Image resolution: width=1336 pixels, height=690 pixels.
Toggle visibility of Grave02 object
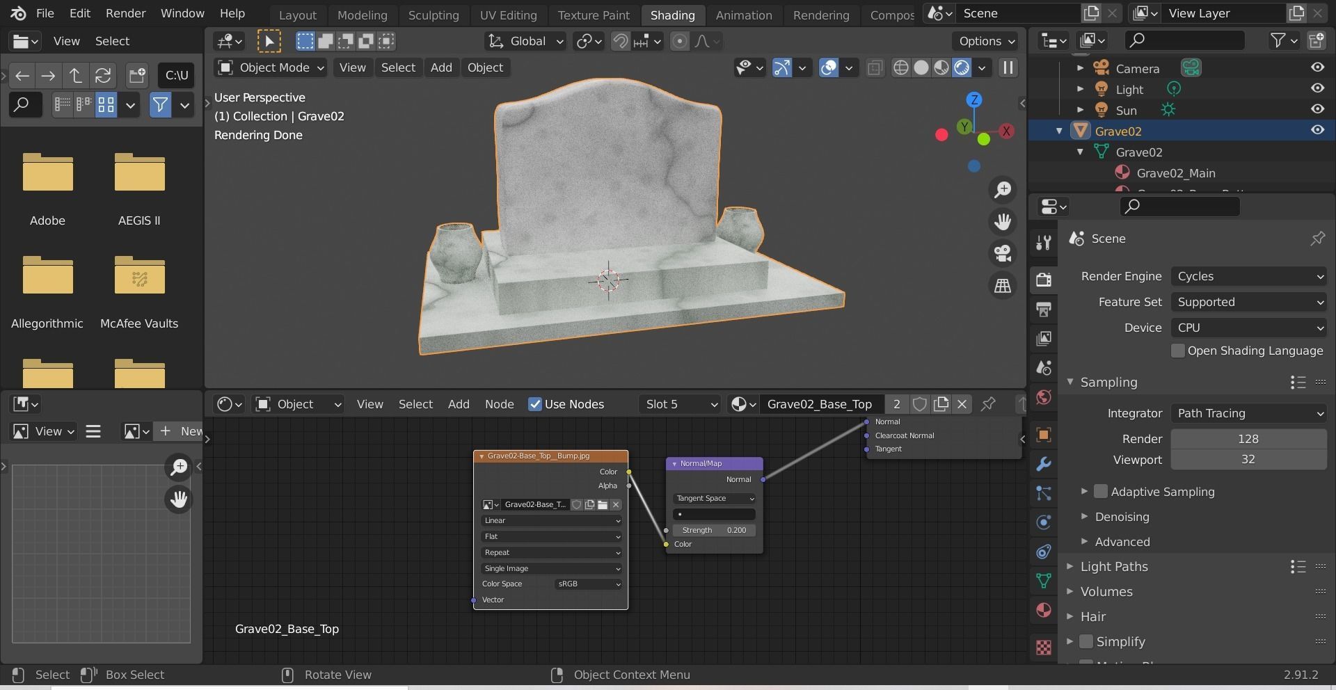click(1317, 130)
